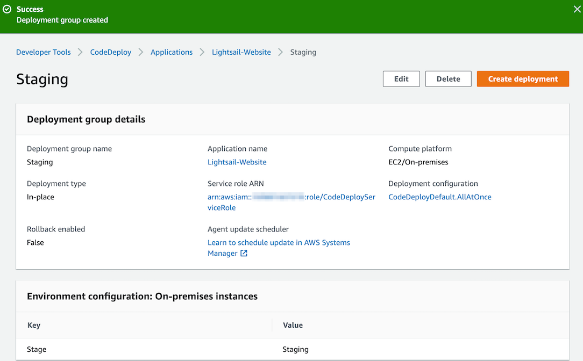This screenshot has height=361, width=583.
Task: Select the Rollback enabled value False
Action: tap(35, 242)
